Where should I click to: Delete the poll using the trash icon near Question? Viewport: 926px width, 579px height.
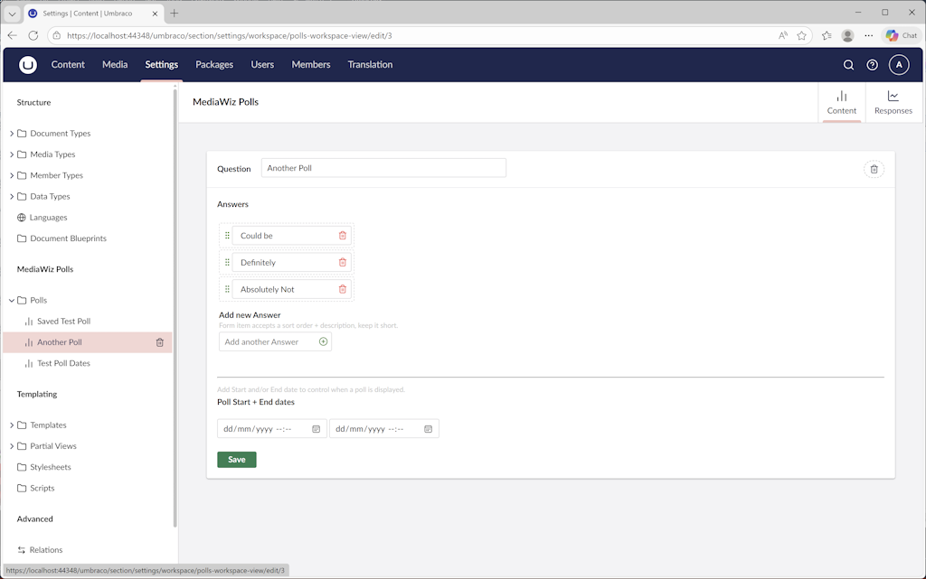(874, 169)
